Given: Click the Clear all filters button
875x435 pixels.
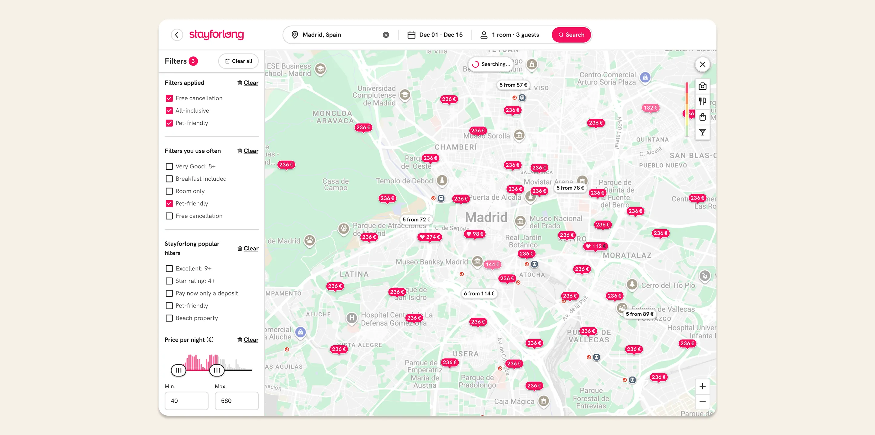Looking at the screenshot, I should 238,61.
